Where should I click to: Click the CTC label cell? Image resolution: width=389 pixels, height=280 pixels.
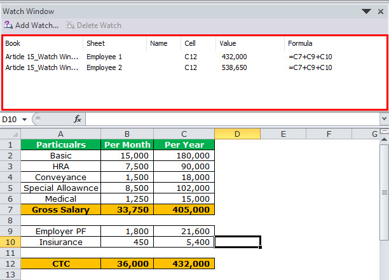[61, 263]
